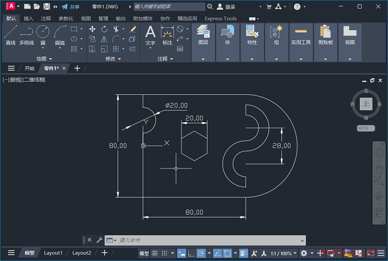Toggle the grid display in status bar
388x261 pixels.
click(x=155, y=253)
